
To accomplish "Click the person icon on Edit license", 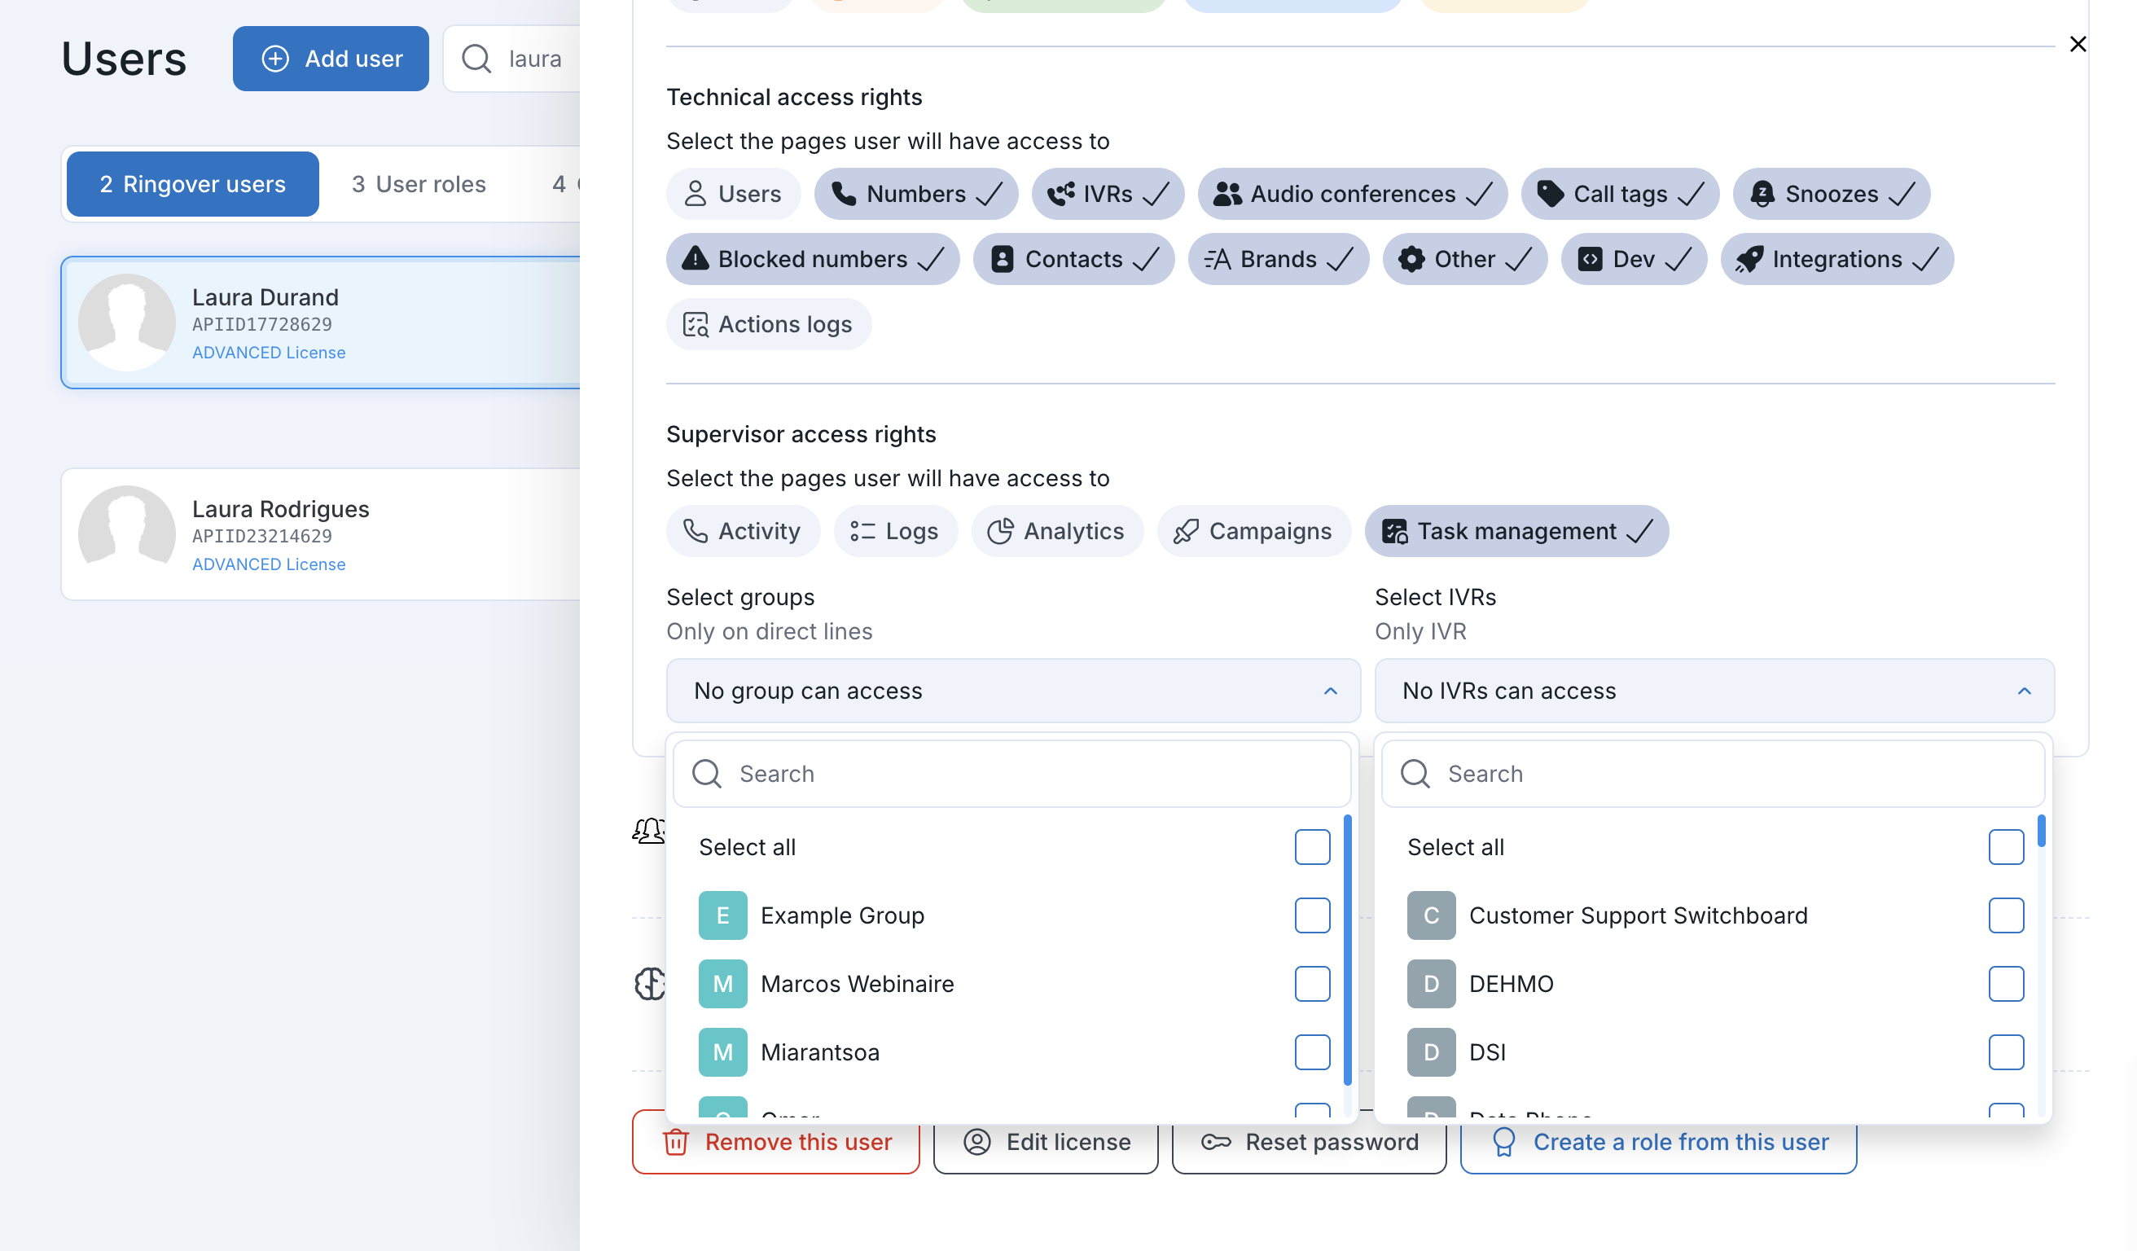I will pos(977,1143).
